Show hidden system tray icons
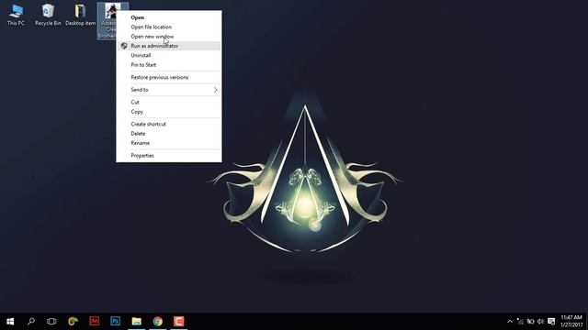This screenshot has width=588, height=330. (x=510, y=322)
